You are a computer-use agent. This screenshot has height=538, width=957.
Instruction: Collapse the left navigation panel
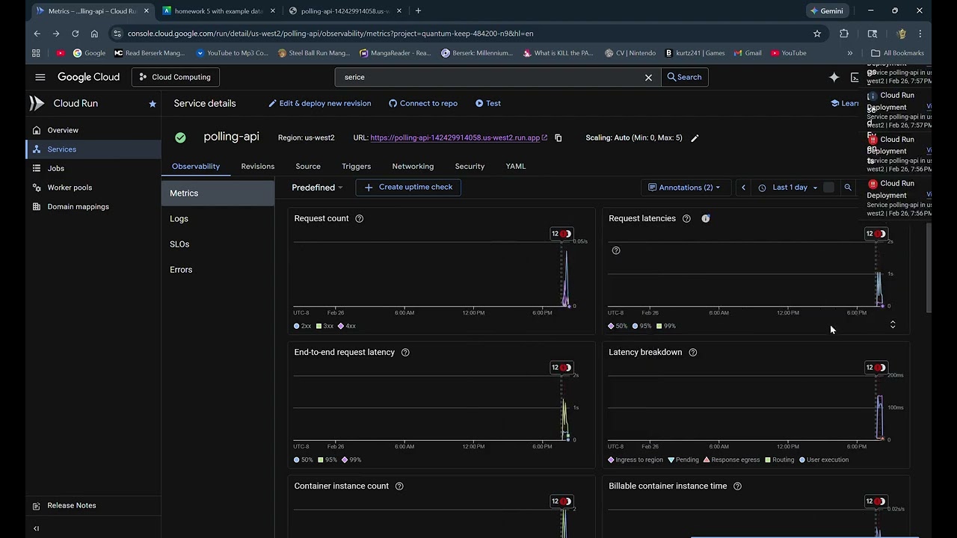(x=36, y=528)
